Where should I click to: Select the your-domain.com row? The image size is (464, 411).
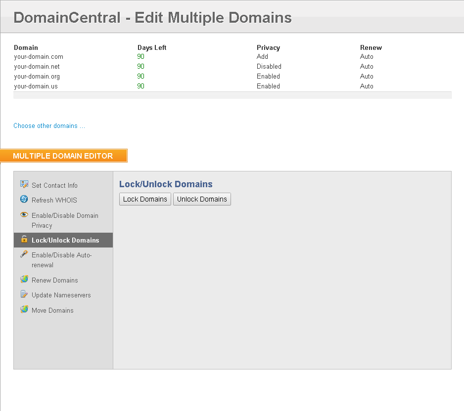pos(38,56)
